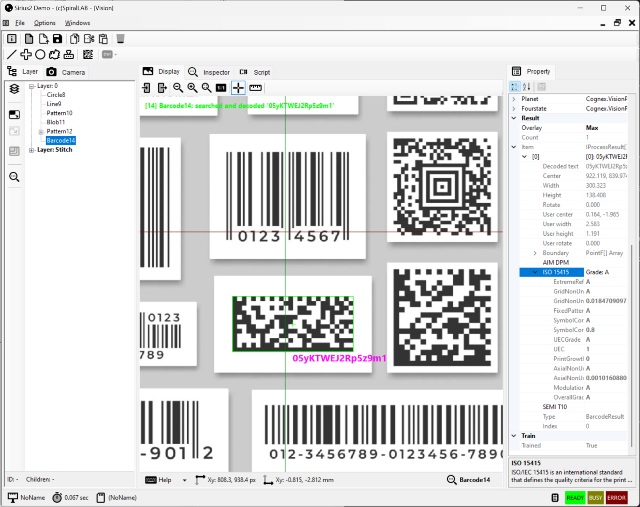Switch to the Inspector tab
This screenshot has height=507, width=640.
click(209, 72)
